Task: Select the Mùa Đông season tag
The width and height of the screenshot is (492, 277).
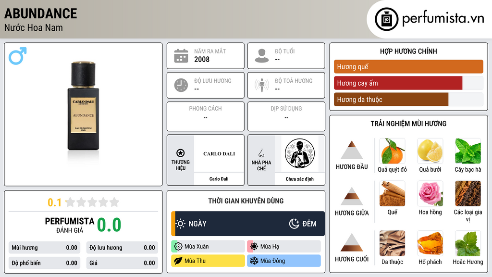Action: [x=284, y=261]
